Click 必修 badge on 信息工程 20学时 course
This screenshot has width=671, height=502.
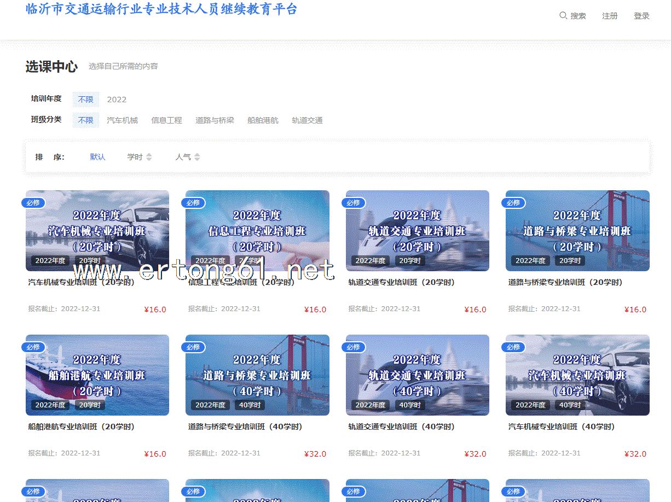tap(193, 203)
